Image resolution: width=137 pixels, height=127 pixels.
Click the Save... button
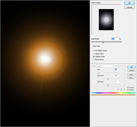click(131, 78)
